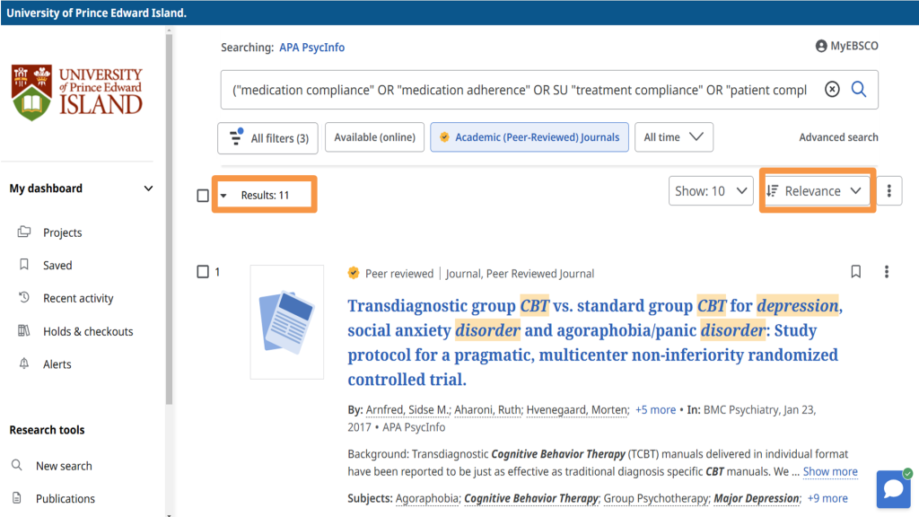Open the results list kebab menu
Screen dimensions: 919x517
pyautogui.click(x=888, y=191)
